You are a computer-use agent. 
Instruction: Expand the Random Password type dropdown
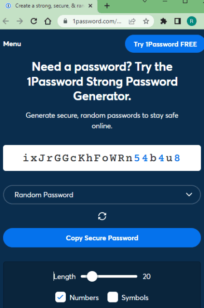pos(102,195)
